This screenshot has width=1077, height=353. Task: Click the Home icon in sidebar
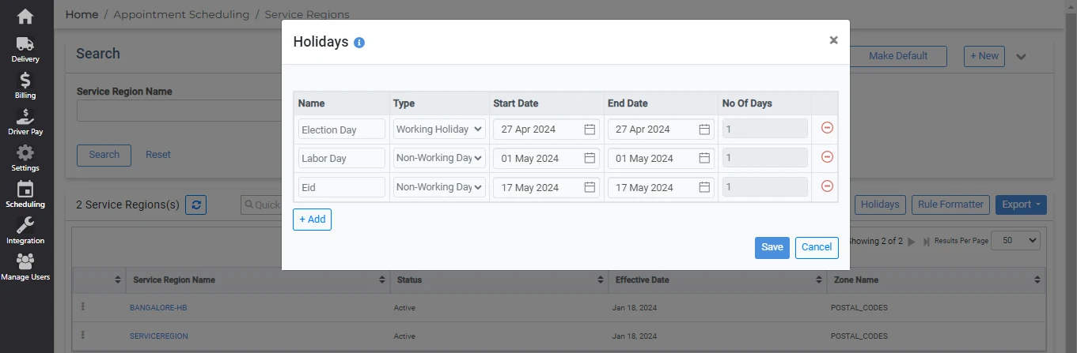(x=25, y=17)
